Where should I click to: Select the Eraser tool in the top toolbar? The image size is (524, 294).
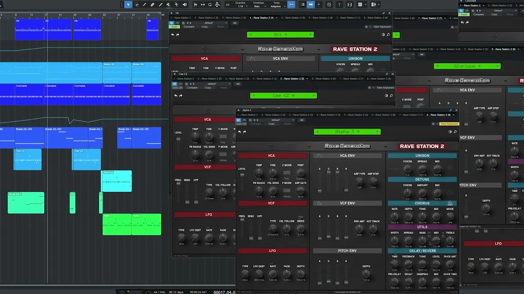point(152,4)
